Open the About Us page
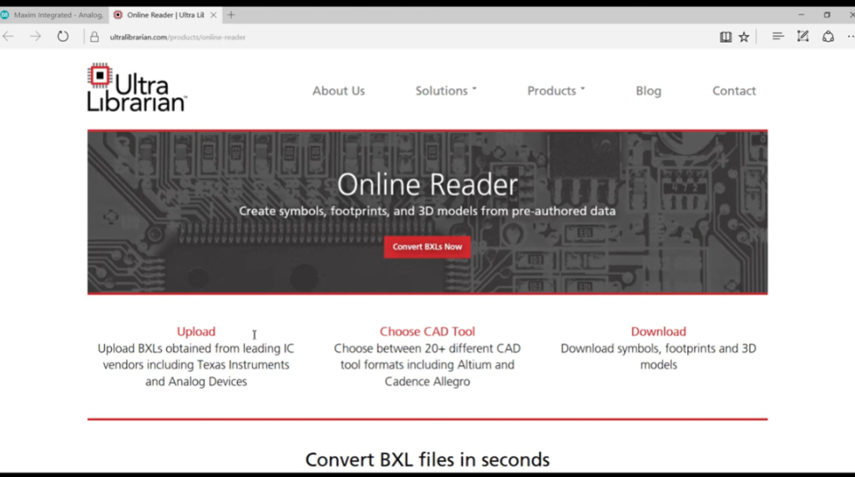This screenshot has width=855, height=477. point(338,91)
